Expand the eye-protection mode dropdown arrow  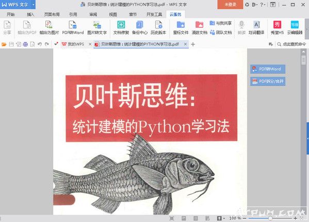[224, 218]
